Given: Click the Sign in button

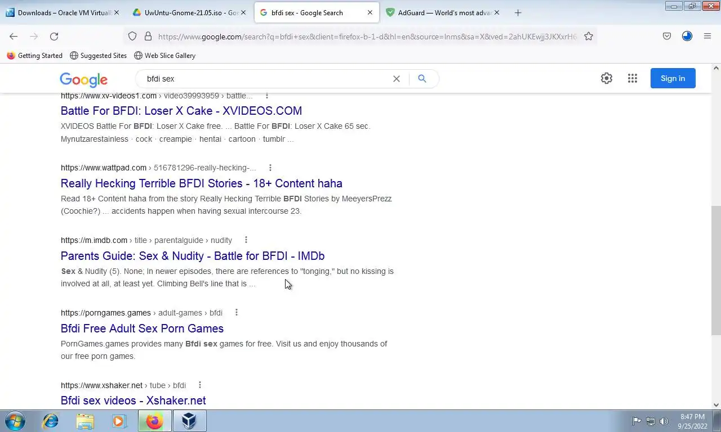Looking at the screenshot, I should pyautogui.click(x=673, y=78).
